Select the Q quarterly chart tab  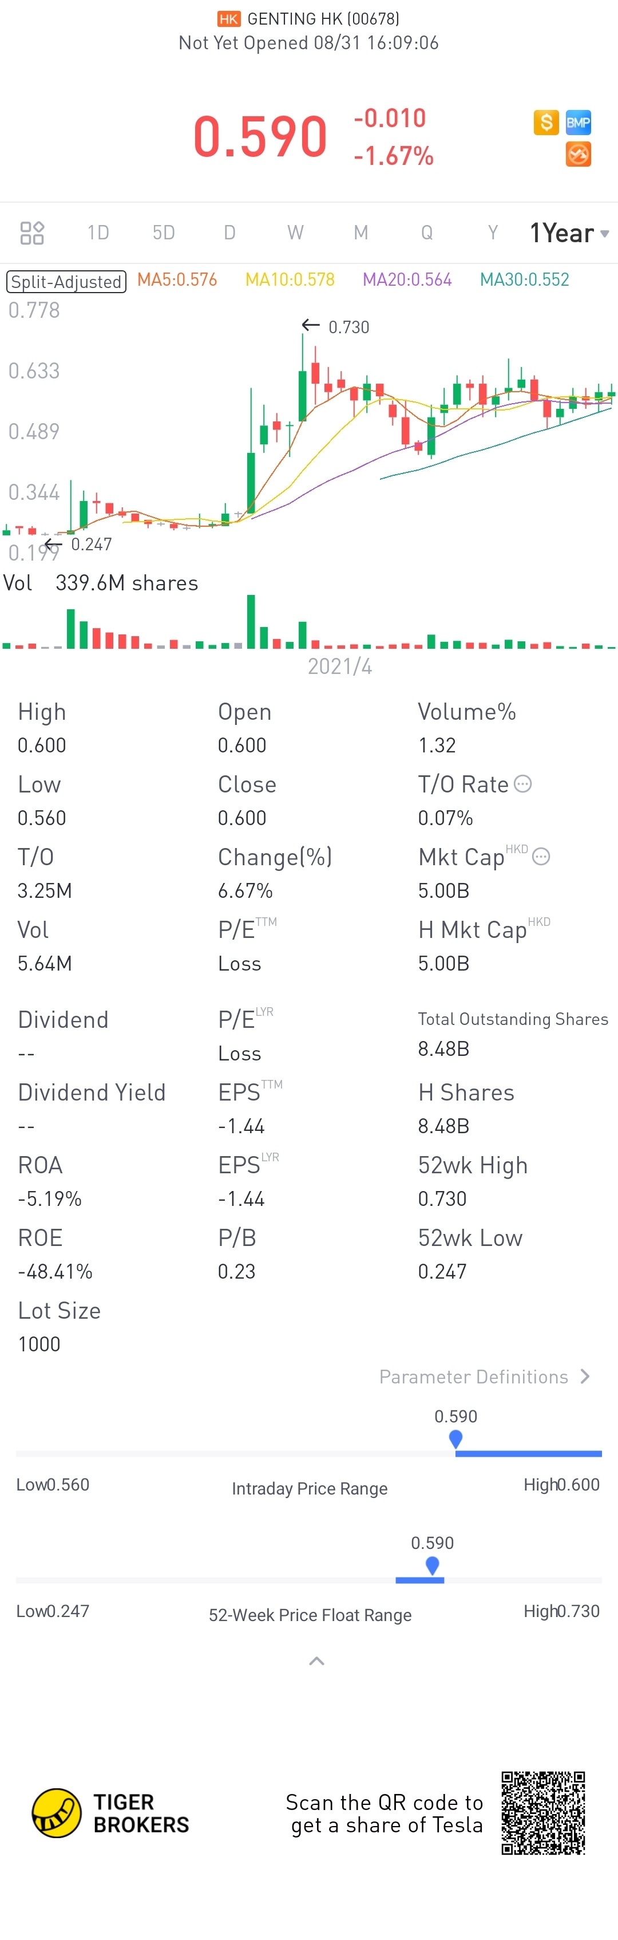pyautogui.click(x=427, y=232)
